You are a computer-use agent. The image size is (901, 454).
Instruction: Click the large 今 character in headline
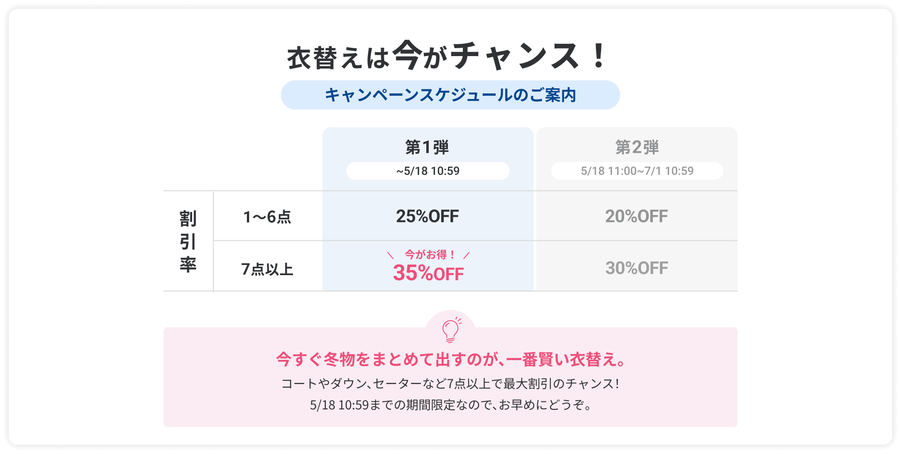[406, 55]
